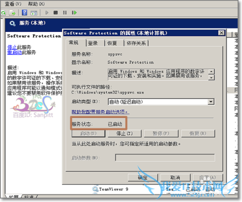Click the 已启动 service status text
Screen dimensions: 242x202
click(x=115, y=124)
